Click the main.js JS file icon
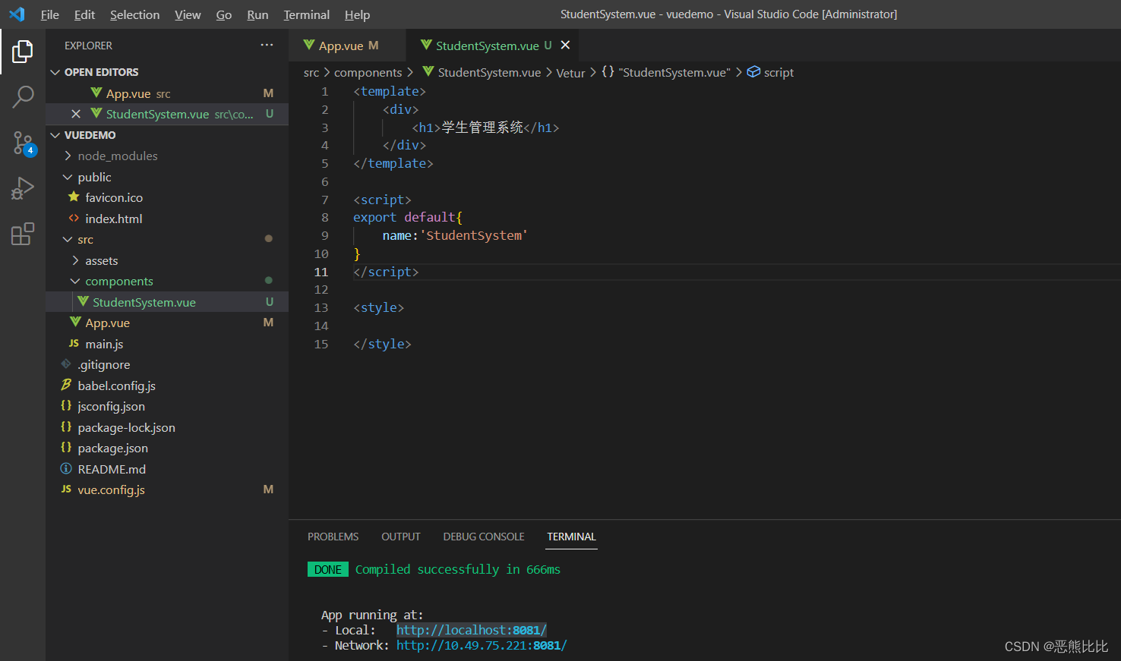 pos(74,344)
